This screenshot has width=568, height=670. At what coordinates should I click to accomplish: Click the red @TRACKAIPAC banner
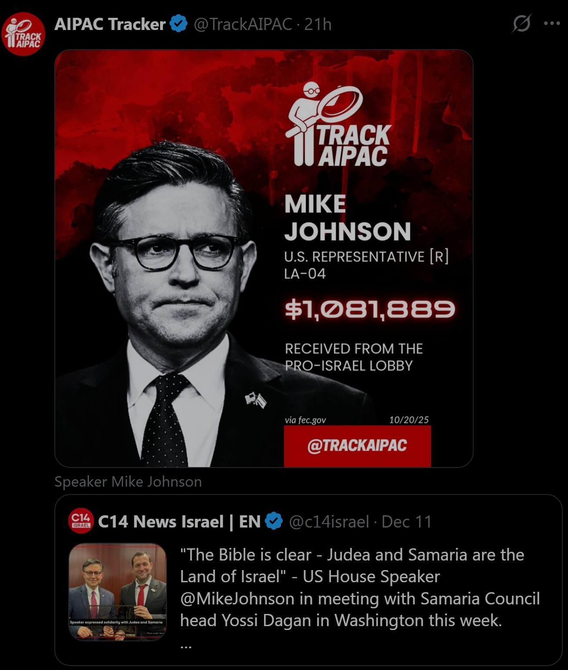[358, 446]
